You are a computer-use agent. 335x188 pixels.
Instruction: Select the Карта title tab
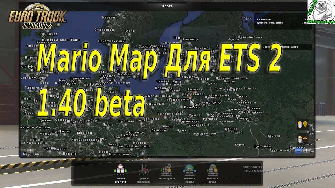coord(167,6)
